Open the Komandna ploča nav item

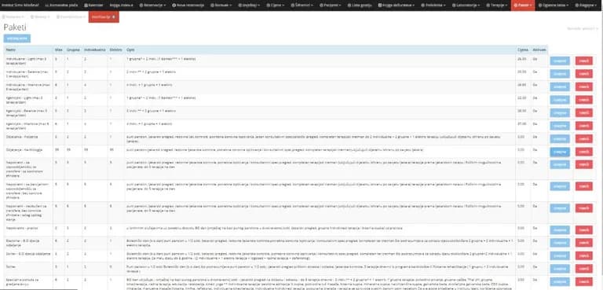60,6
